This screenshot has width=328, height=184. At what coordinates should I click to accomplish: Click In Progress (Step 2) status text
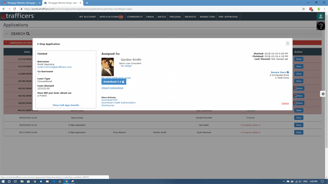pyautogui.click(x=251, y=132)
